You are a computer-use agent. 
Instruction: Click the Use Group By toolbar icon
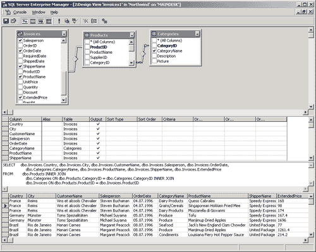pyautogui.click(x=94, y=21)
